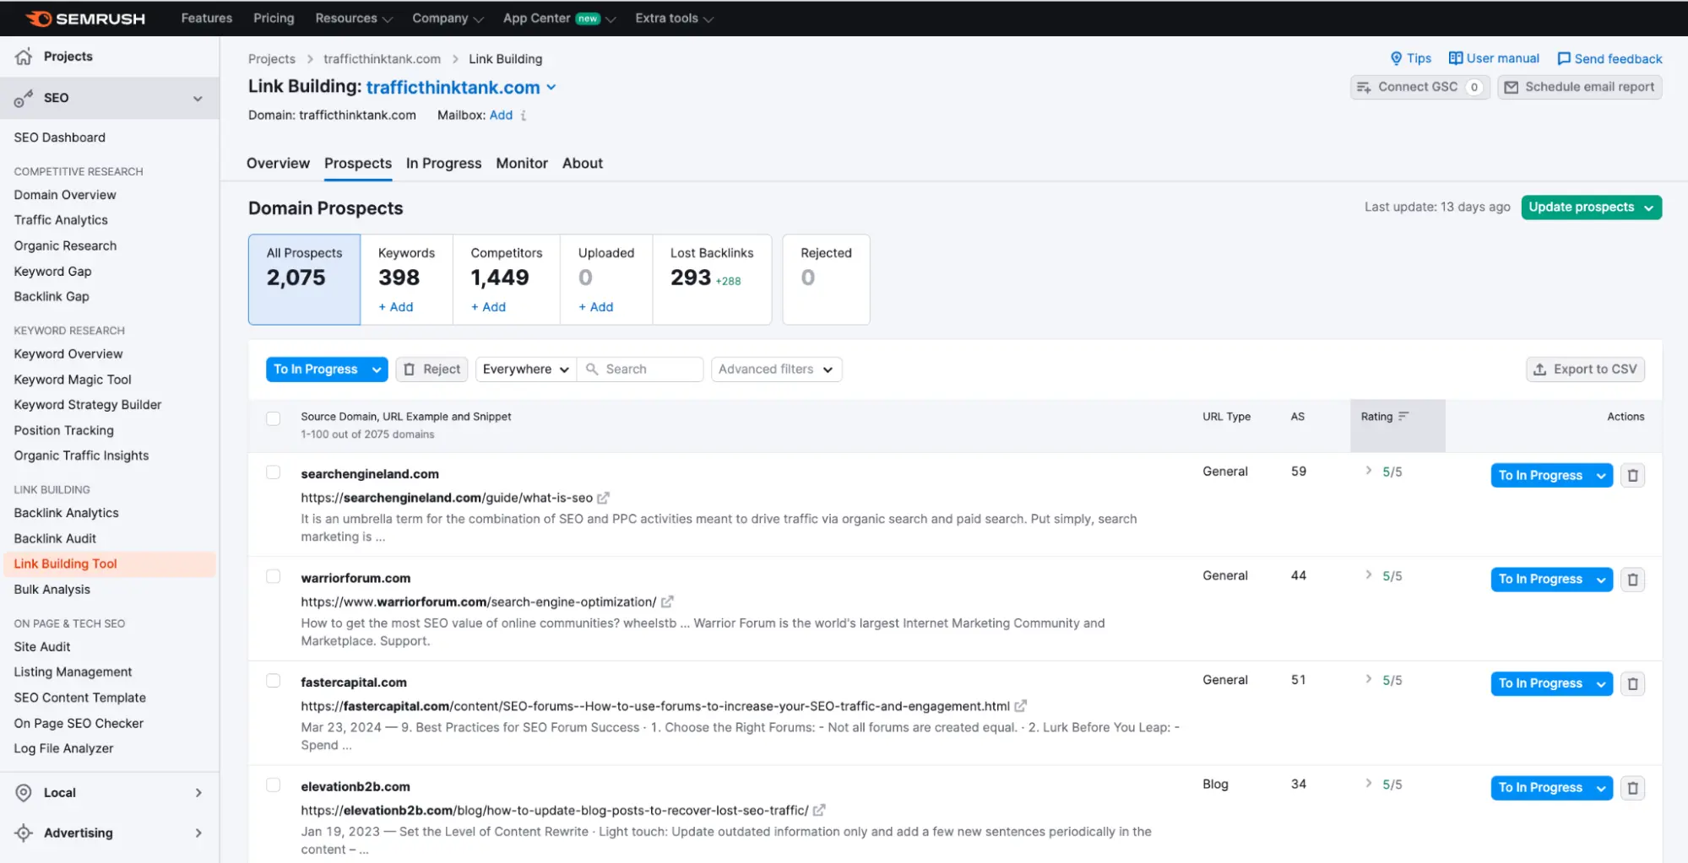
Task: Open Schedule email report via envelope icon
Action: (x=1512, y=86)
